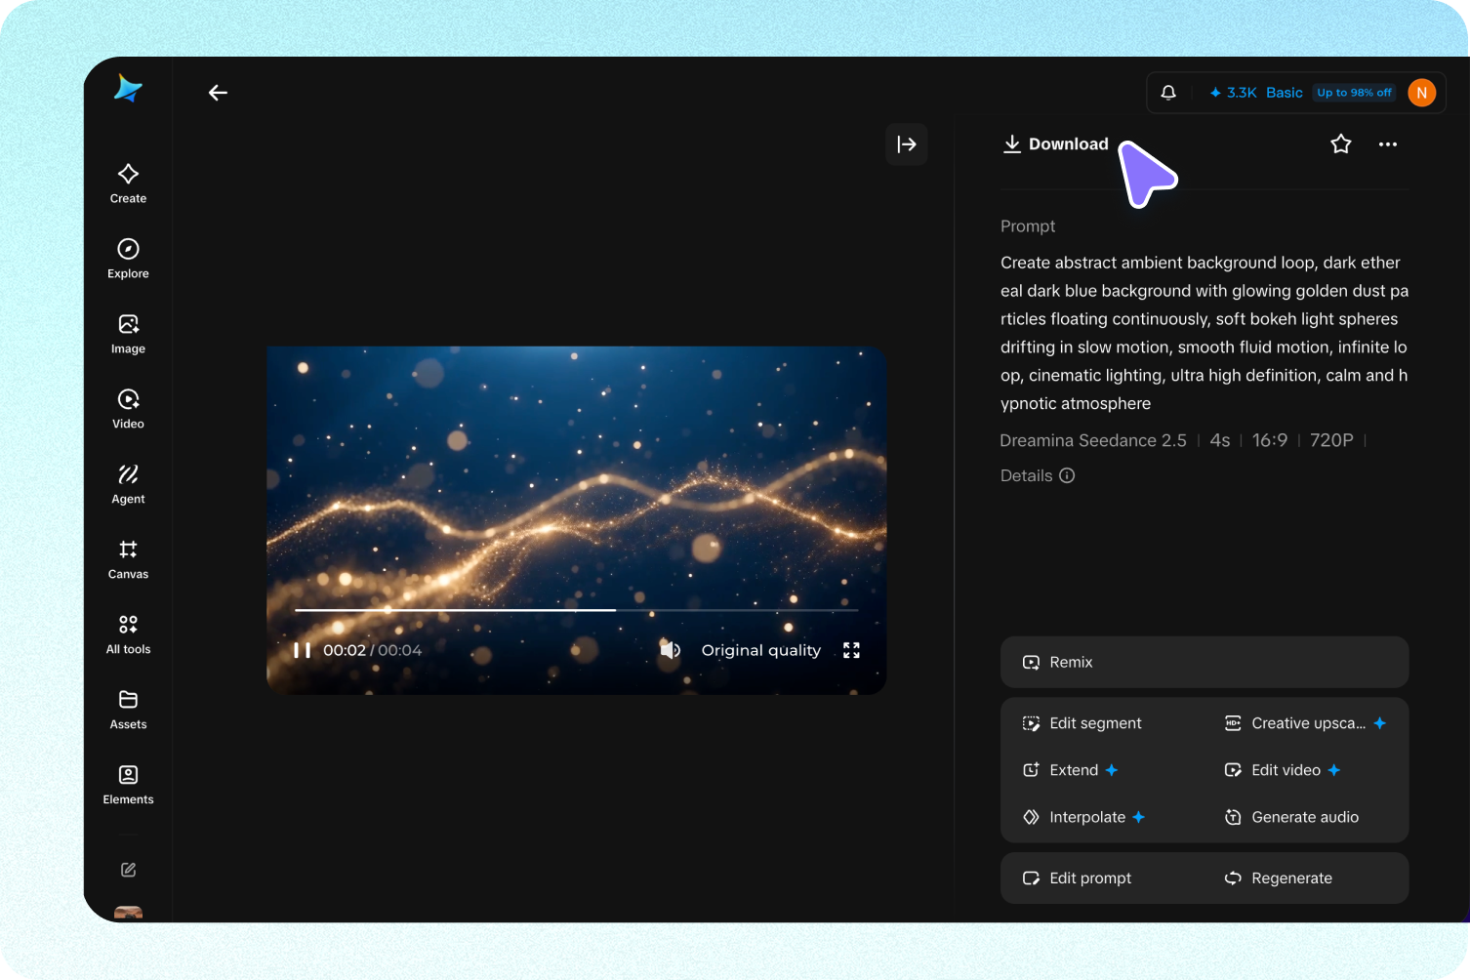This screenshot has height=980, width=1470.
Task: Open the Original quality selector
Action: [761, 650]
